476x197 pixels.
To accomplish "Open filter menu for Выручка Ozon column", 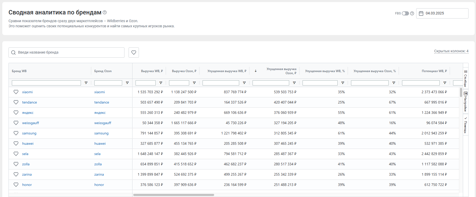I will pos(194,83).
